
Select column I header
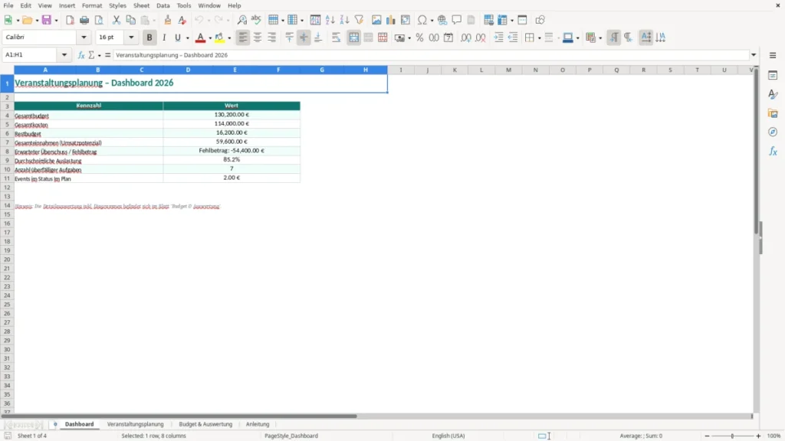pos(401,70)
